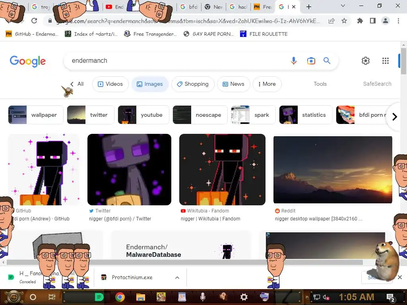Switch to the YouTube 'End' browser tab
The width and height of the screenshot is (407, 305).
pyautogui.click(x=114, y=7)
